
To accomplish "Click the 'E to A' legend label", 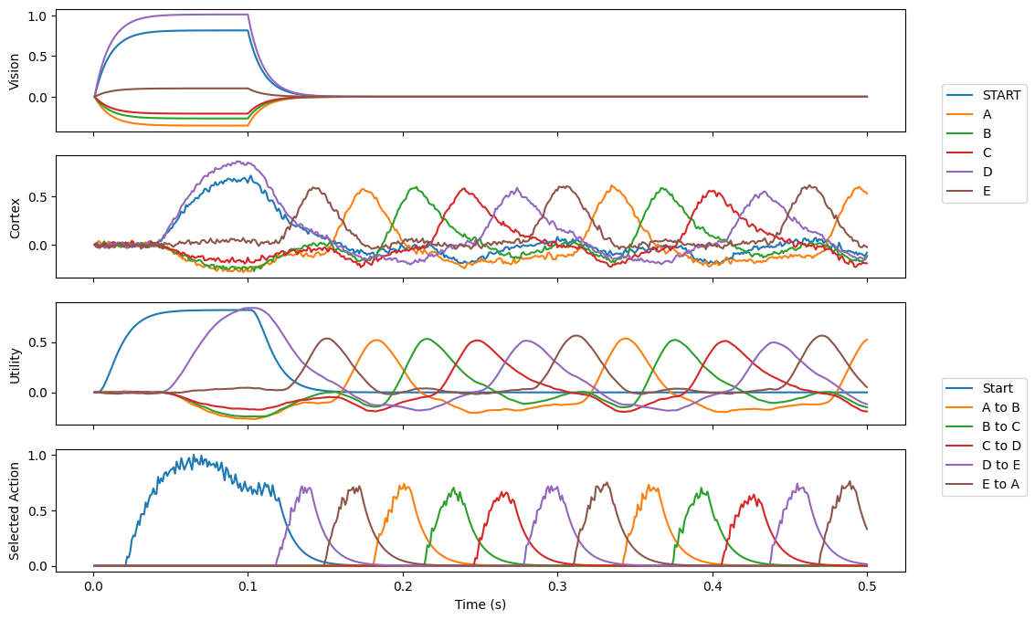I will [1000, 484].
